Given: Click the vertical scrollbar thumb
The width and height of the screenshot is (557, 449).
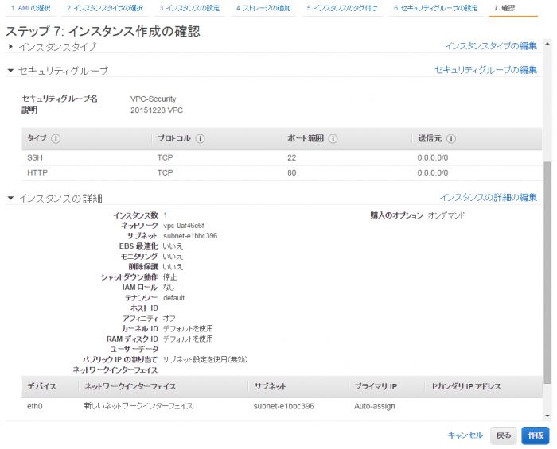Looking at the screenshot, I should coord(547,271).
